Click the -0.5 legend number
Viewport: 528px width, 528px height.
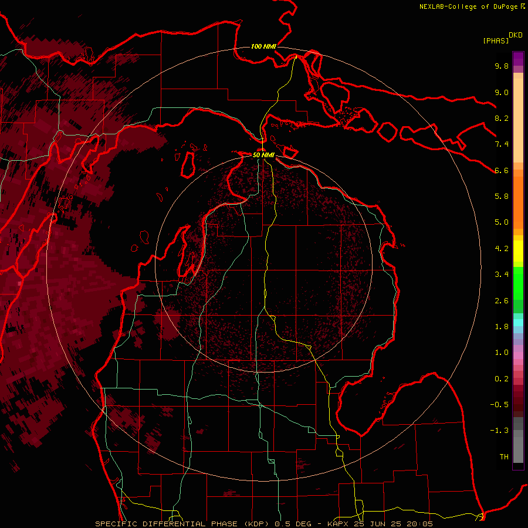pyautogui.click(x=499, y=405)
